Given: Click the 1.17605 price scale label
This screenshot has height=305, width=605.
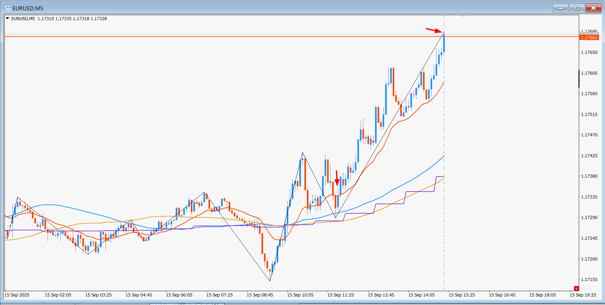Looking at the screenshot, I should coord(589,73).
